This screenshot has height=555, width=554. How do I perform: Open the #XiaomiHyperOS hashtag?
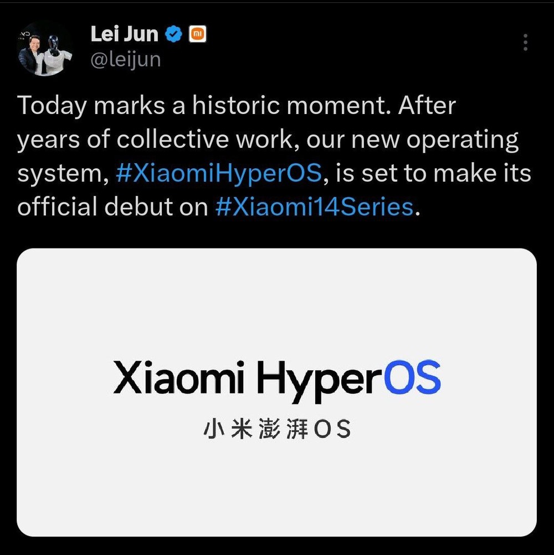click(x=219, y=174)
